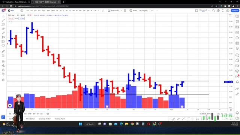This screenshot has height=135, width=240.
Task: Open the hotlists flame panel
Action: [237, 37]
